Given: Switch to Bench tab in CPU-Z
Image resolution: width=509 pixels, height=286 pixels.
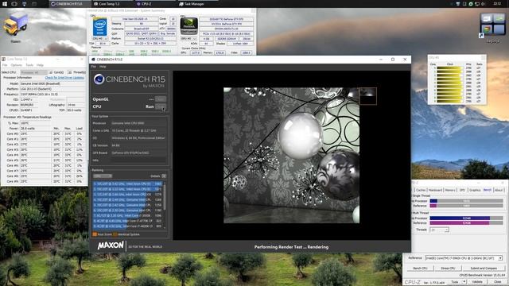Looking at the screenshot, I should (x=488, y=190).
